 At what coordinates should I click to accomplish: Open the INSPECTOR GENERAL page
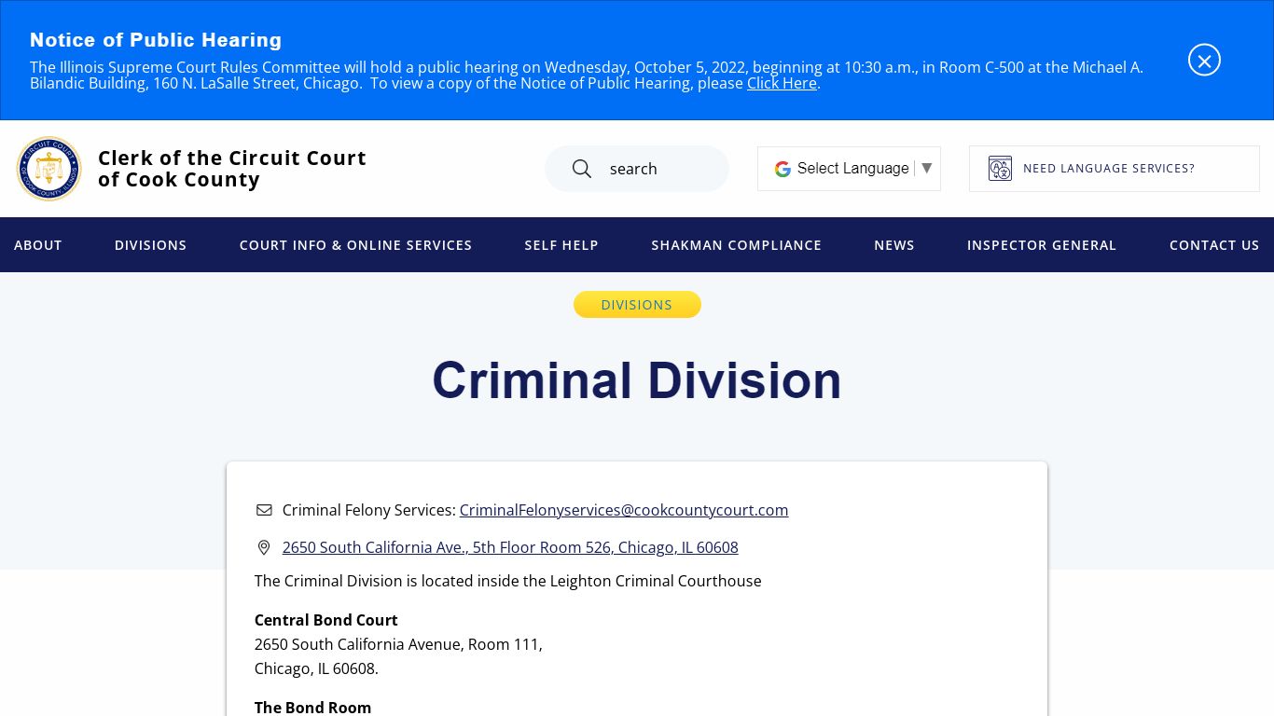click(1041, 245)
